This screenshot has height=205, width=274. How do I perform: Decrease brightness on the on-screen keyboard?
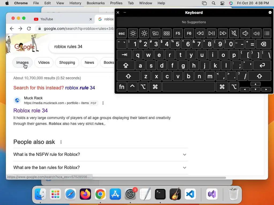coord(133,33)
